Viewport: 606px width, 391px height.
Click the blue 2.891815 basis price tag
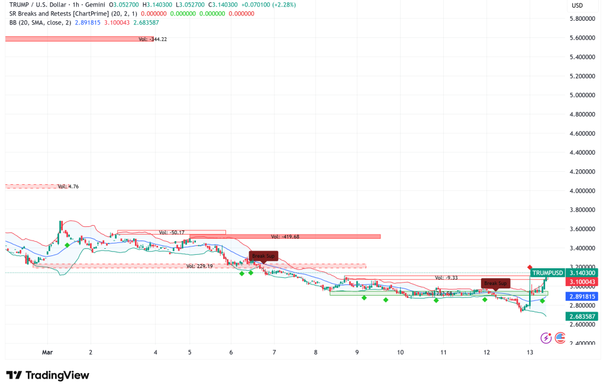click(582, 296)
